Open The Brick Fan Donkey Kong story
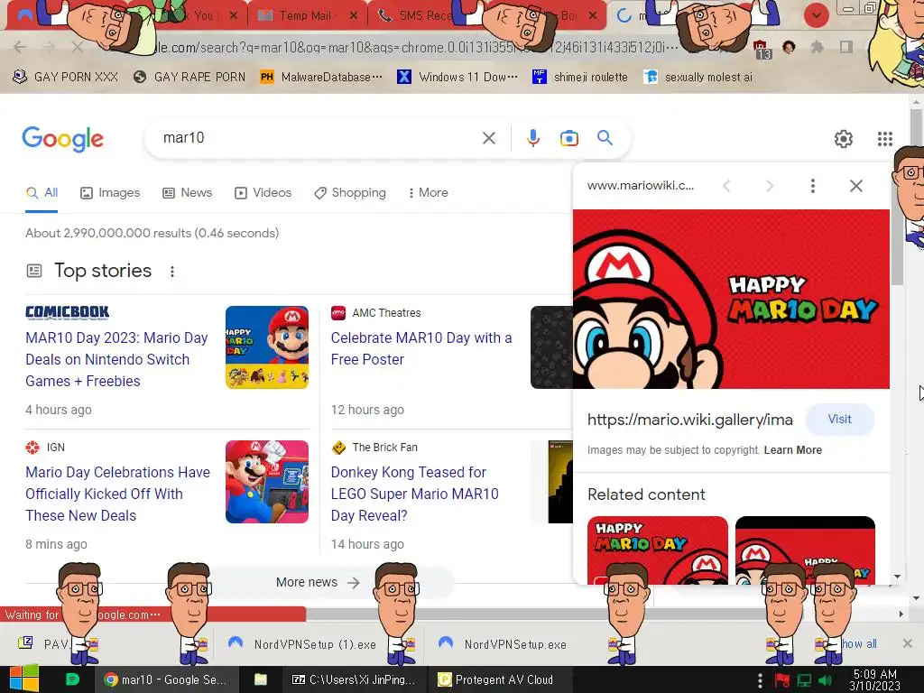Image resolution: width=924 pixels, height=693 pixels. click(x=415, y=494)
